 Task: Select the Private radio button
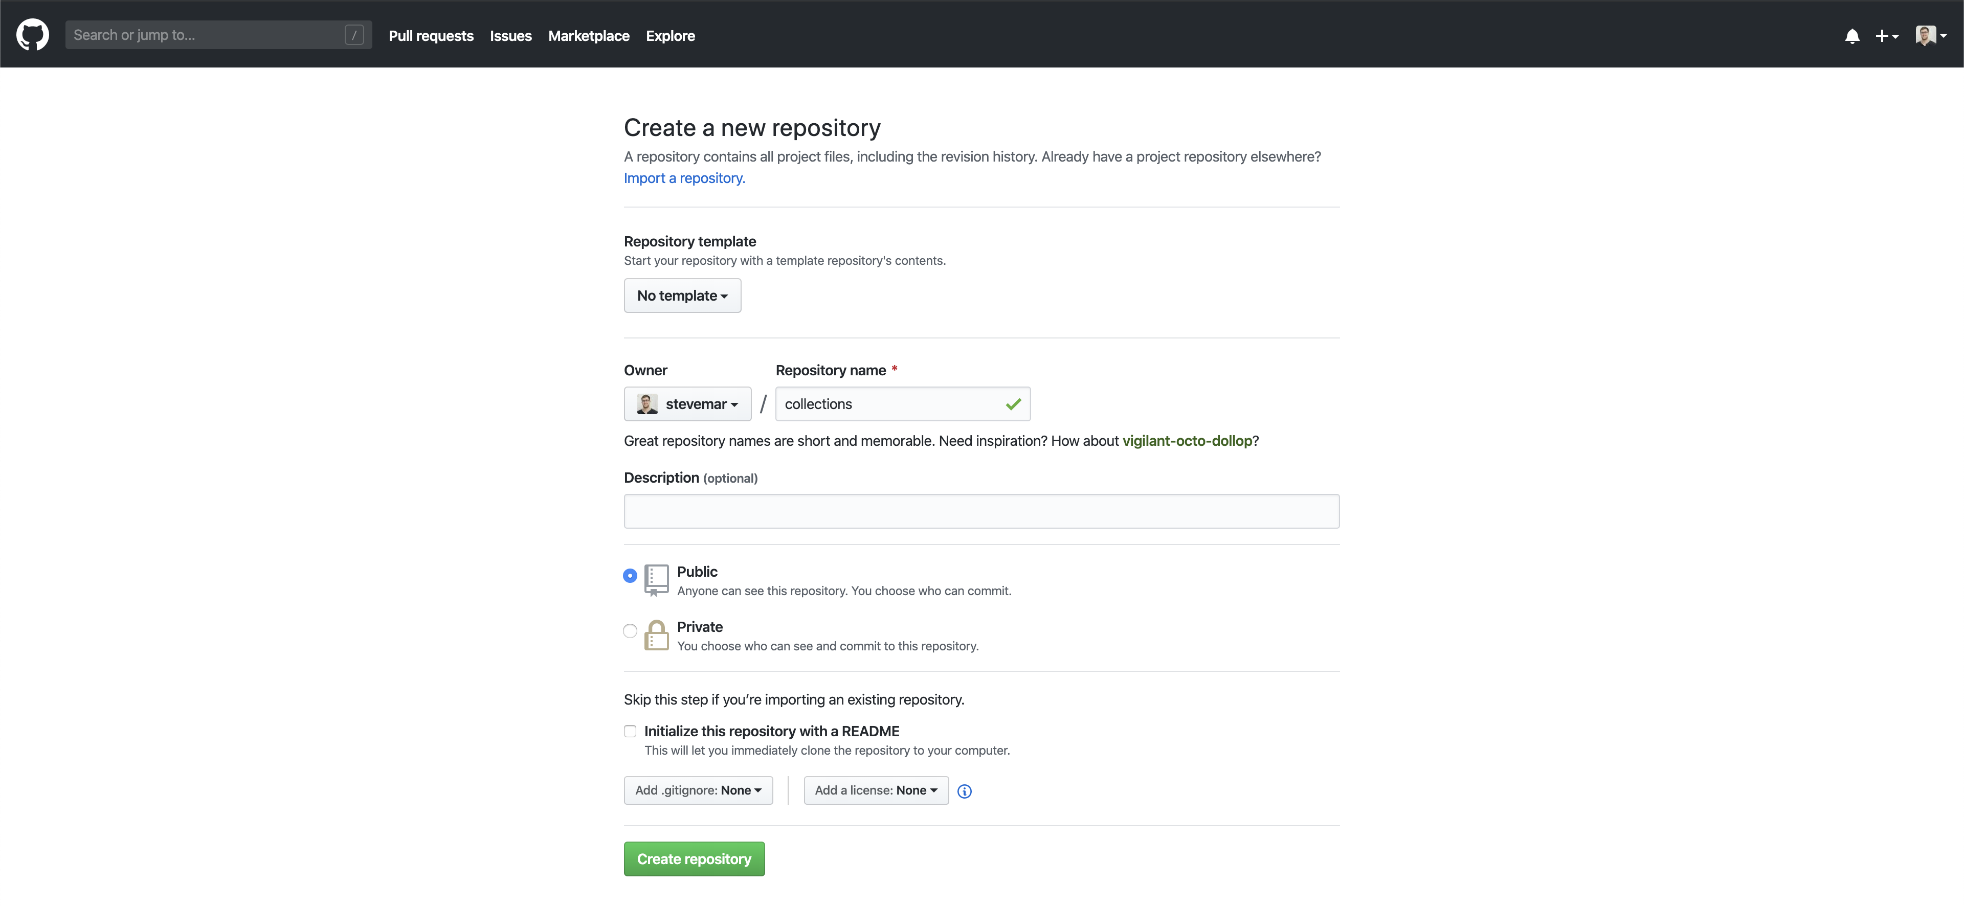[x=630, y=631]
